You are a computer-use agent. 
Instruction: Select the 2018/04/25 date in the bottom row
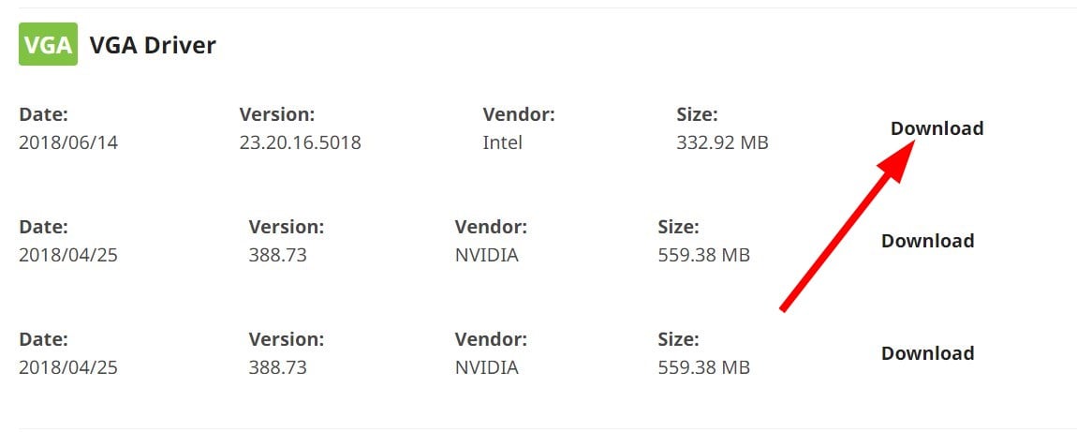68,367
